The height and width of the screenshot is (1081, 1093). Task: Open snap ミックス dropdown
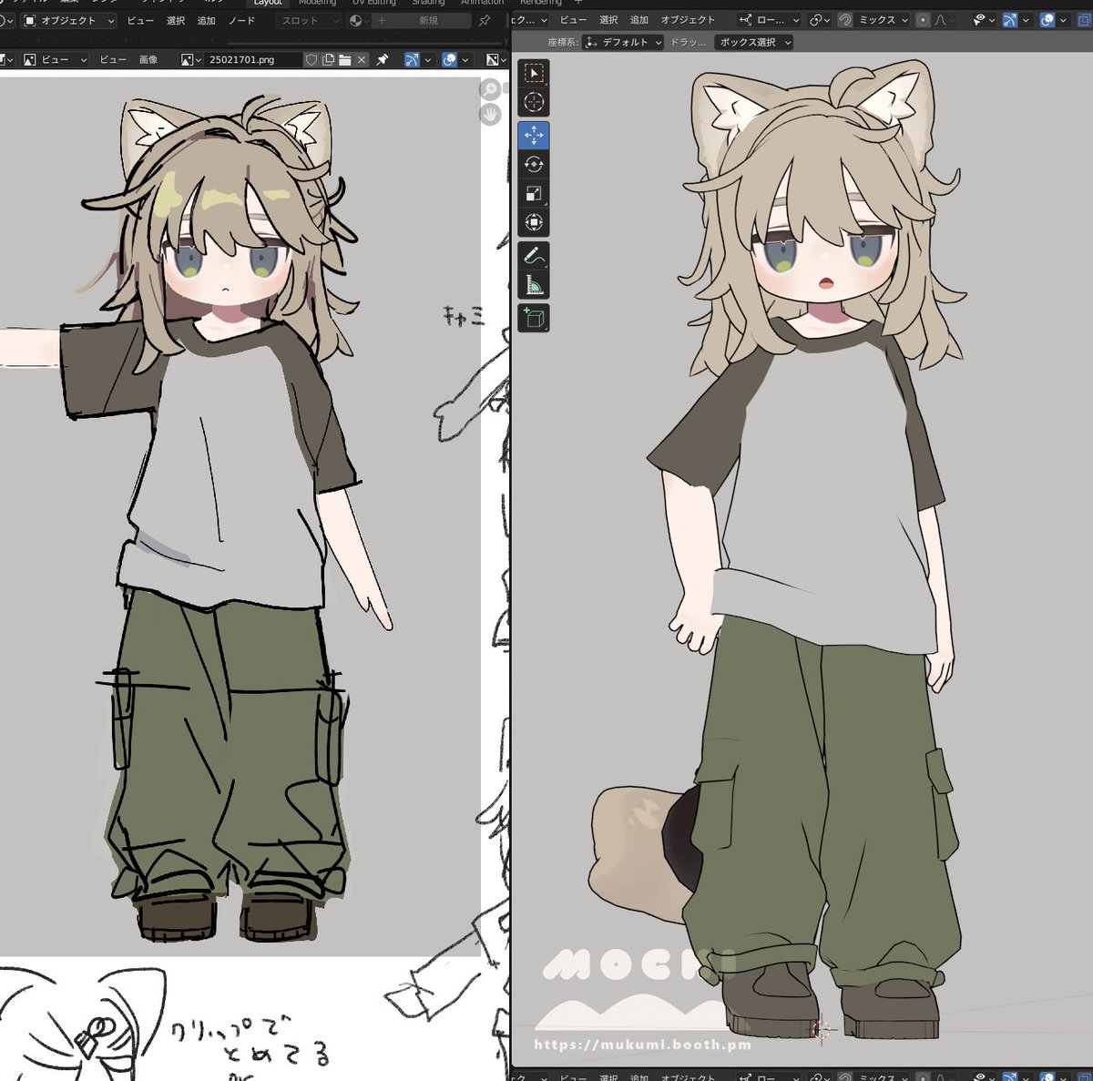[x=883, y=19]
